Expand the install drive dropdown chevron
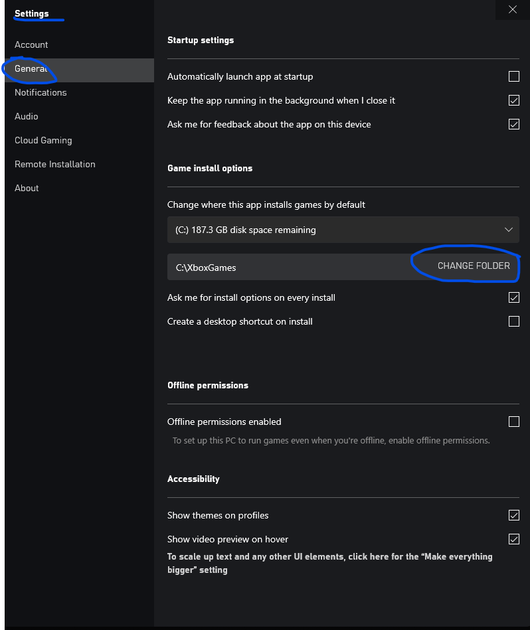 pos(509,230)
